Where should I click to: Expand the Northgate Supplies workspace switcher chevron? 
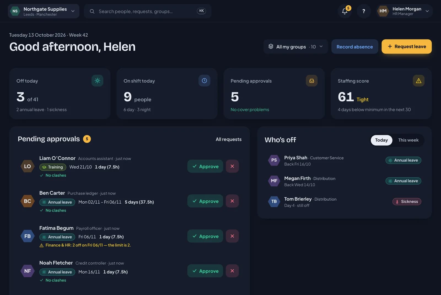tap(73, 11)
